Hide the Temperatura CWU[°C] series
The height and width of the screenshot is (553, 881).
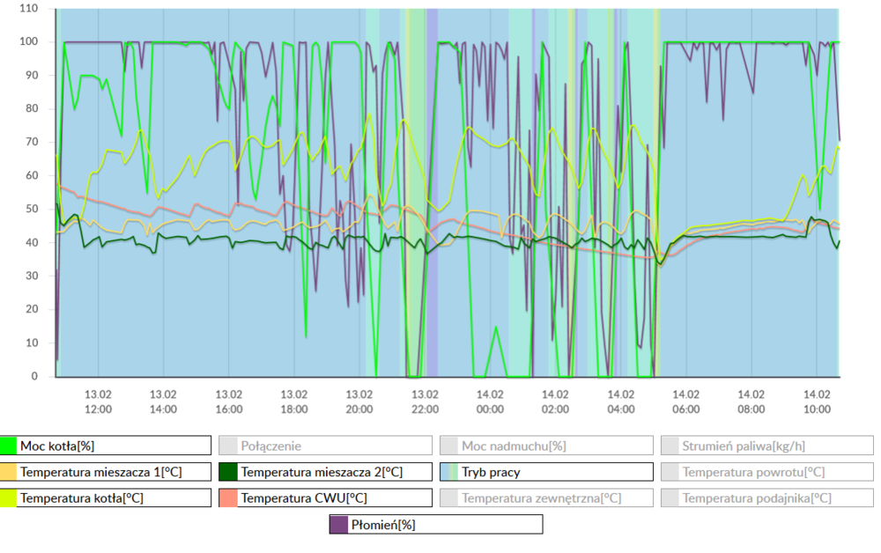326,498
